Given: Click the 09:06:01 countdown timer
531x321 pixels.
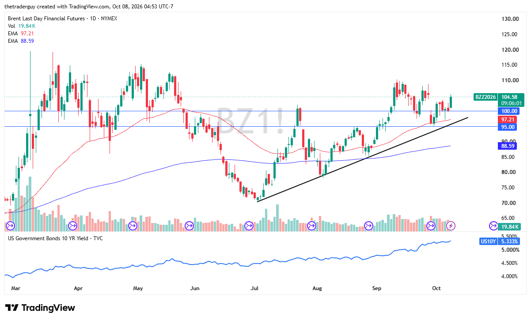Looking at the screenshot, I should coord(511,103).
